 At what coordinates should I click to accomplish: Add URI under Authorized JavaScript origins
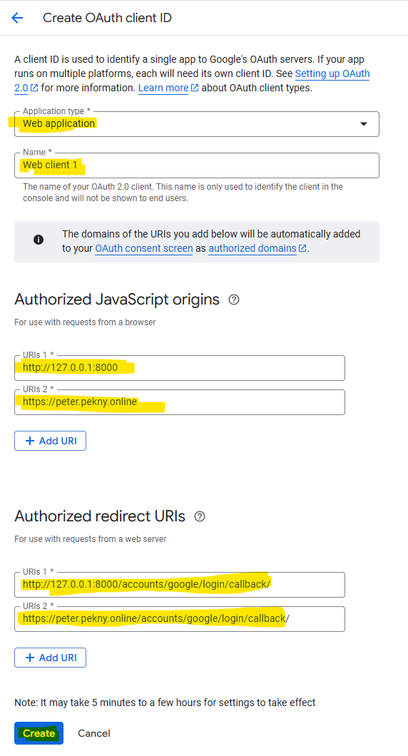click(50, 441)
